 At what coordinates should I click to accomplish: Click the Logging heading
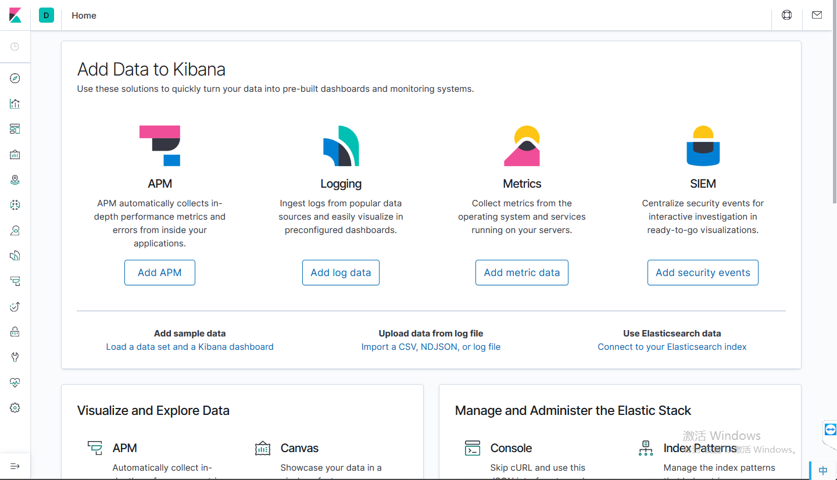pos(341,184)
